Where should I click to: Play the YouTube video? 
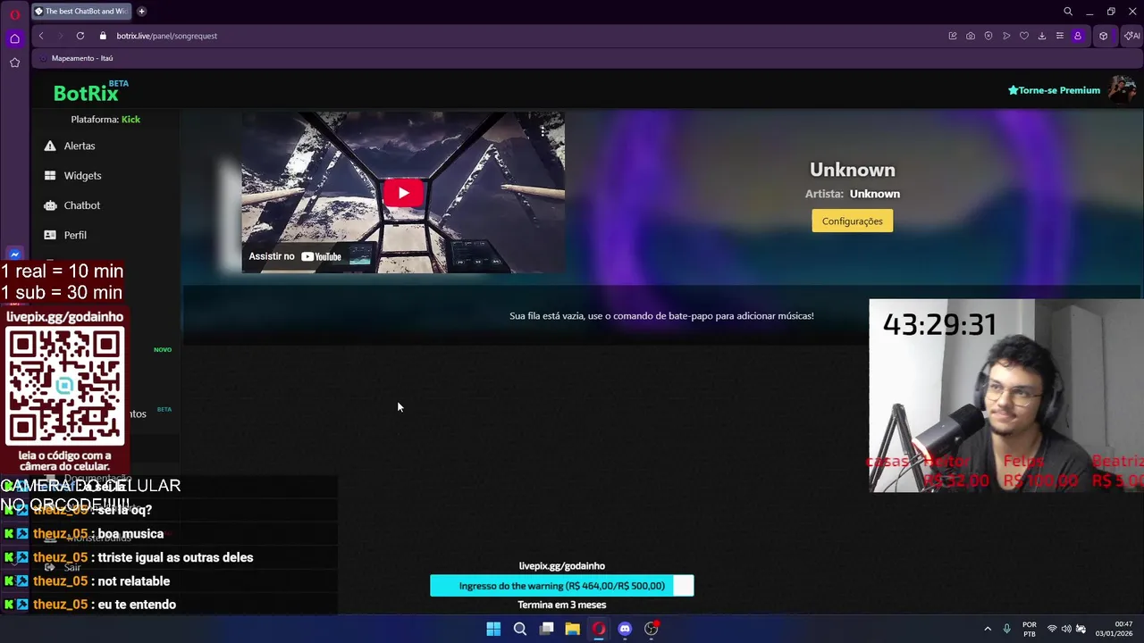pyautogui.click(x=403, y=193)
